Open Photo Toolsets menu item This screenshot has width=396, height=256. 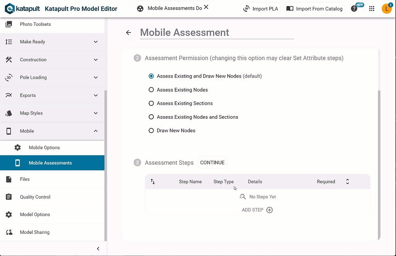(x=52, y=24)
